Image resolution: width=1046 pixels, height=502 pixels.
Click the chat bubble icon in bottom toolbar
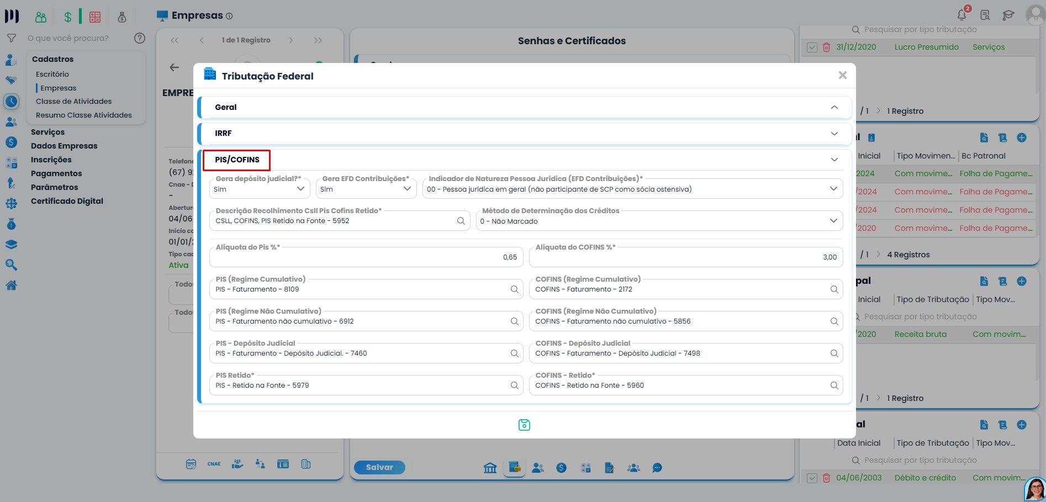[657, 468]
